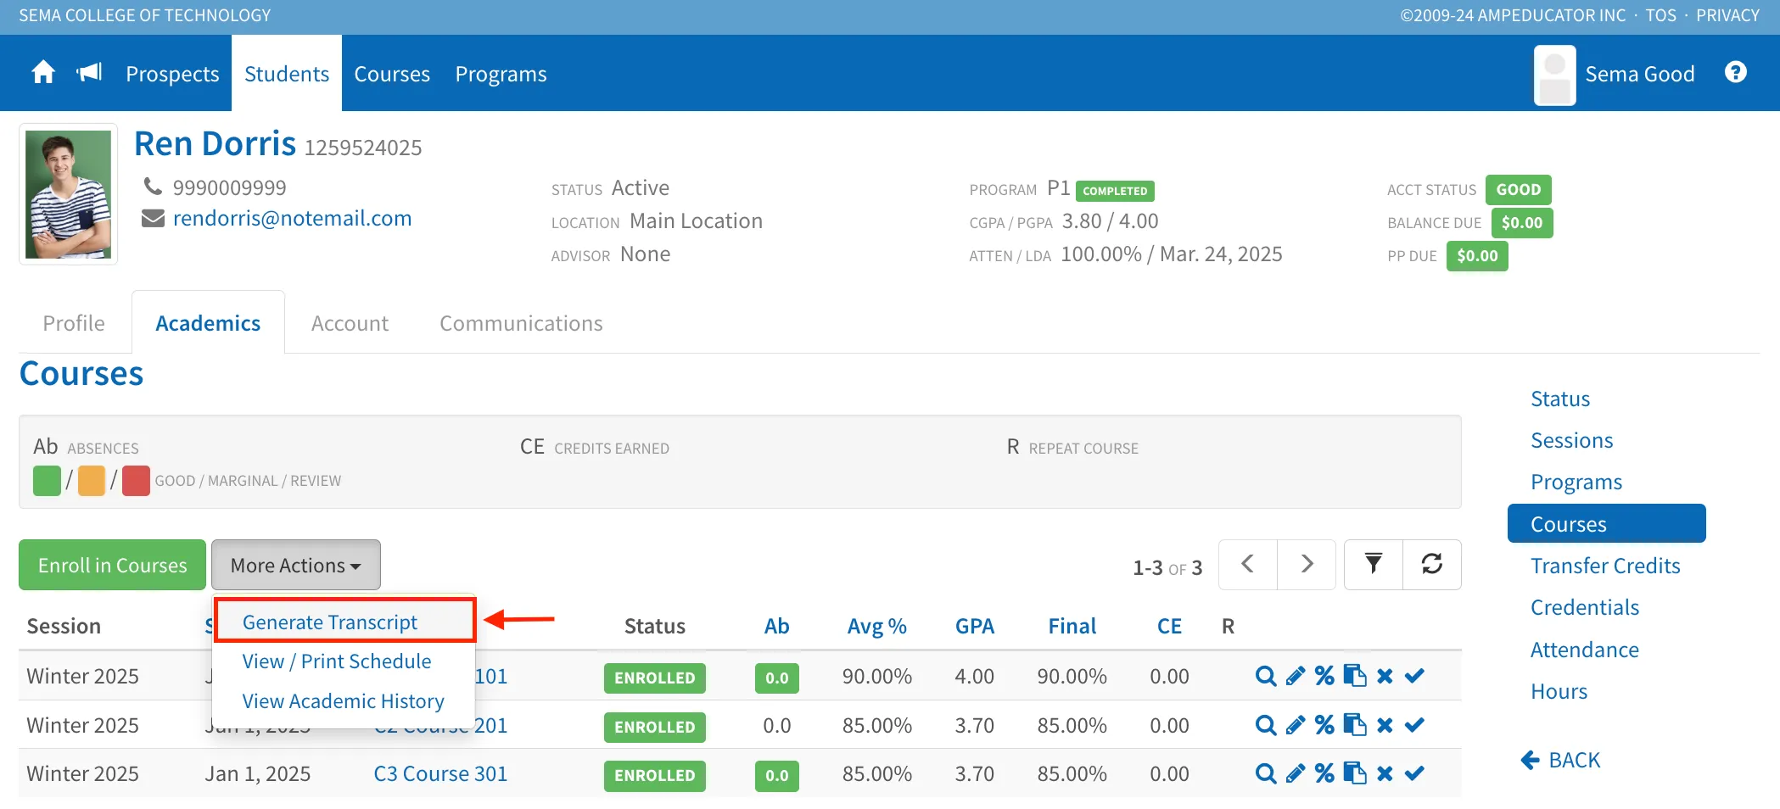Click the green GOOD absences swatch
This screenshot has width=1780, height=809.
tap(47, 481)
